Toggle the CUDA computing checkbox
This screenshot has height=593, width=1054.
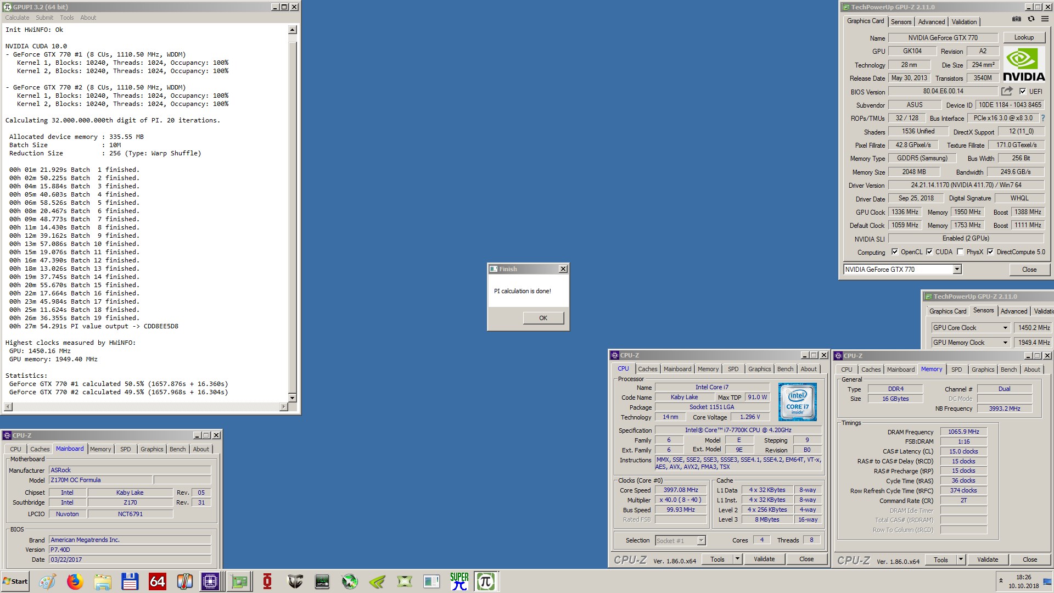click(x=929, y=252)
